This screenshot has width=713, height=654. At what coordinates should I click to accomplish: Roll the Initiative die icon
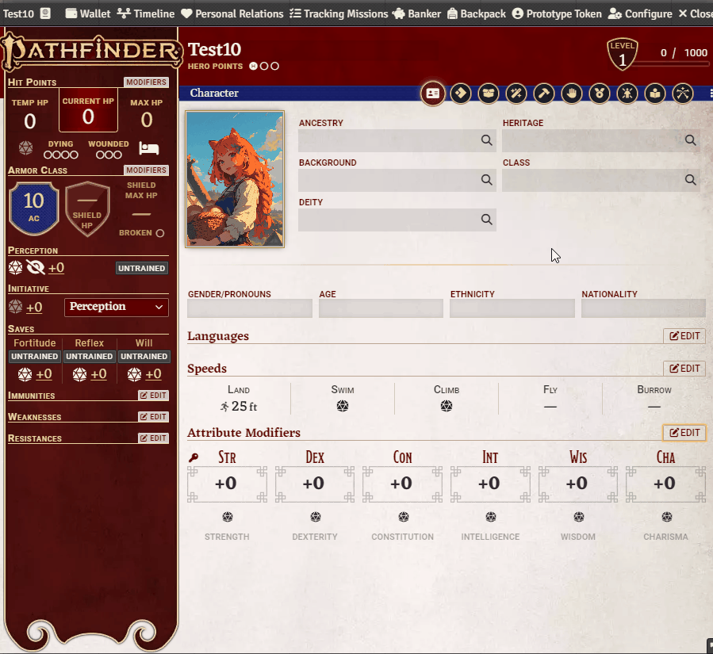click(x=15, y=307)
